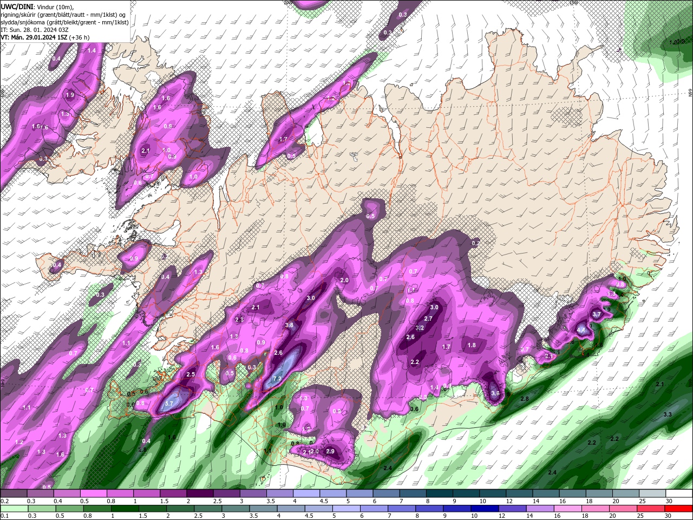Click the 2.9 precipitation value label
Viewport: 693px width, 520px height.
pos(330,451)
